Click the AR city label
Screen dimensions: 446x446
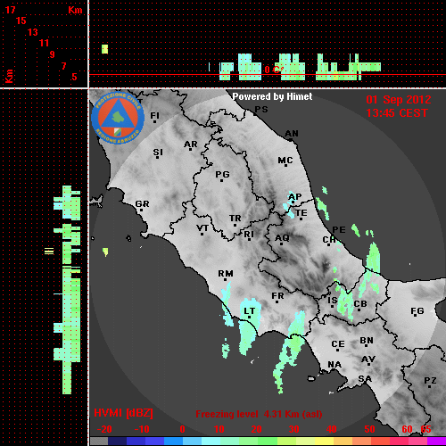191,145
